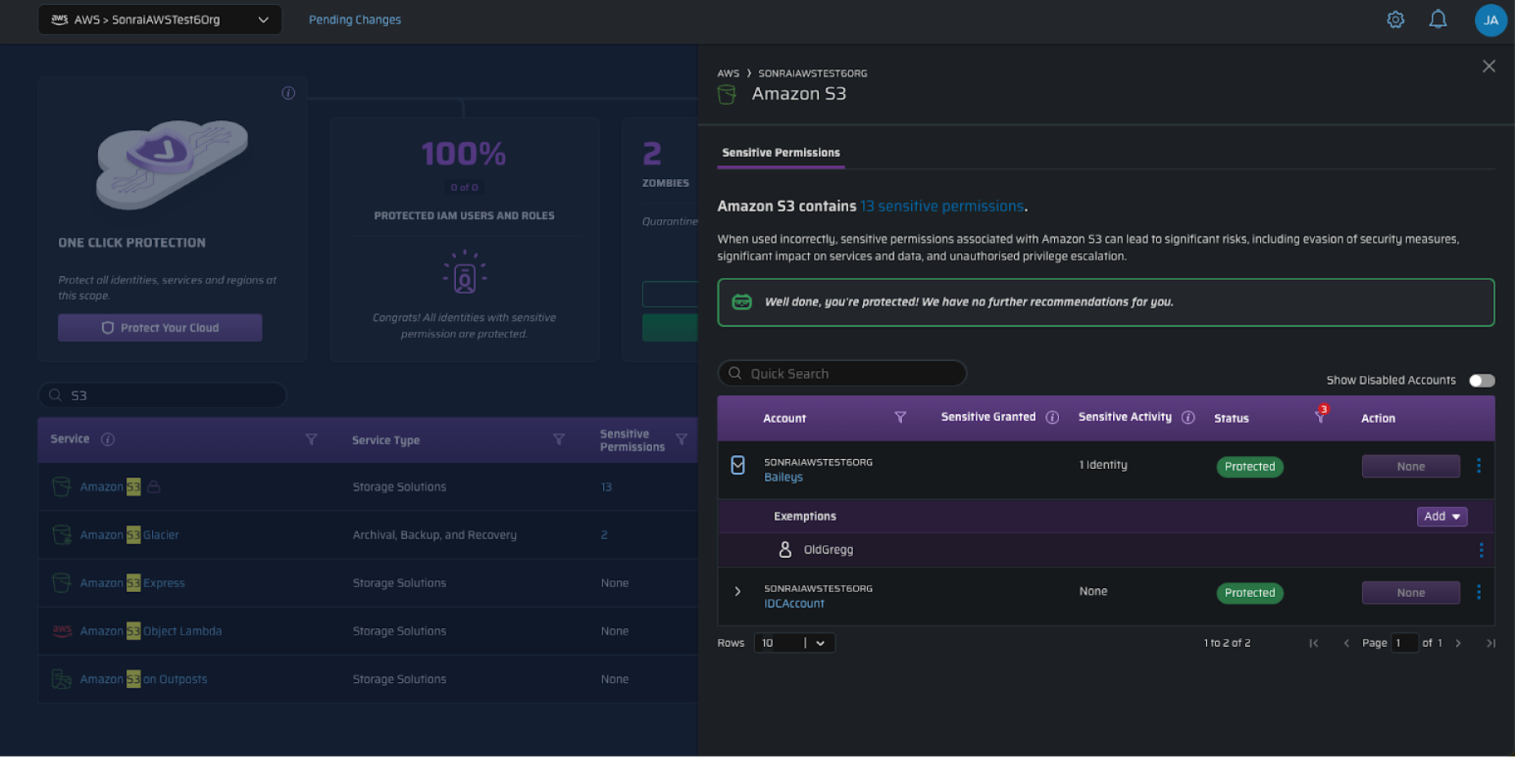
Task: Filter the Service column
Action: point(311,439)
